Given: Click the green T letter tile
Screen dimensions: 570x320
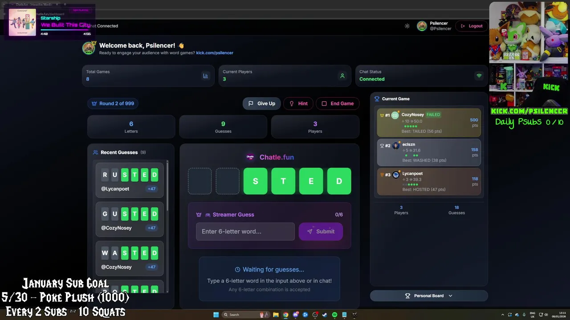Looking at the screenshot, I should [x=283, y=181].
